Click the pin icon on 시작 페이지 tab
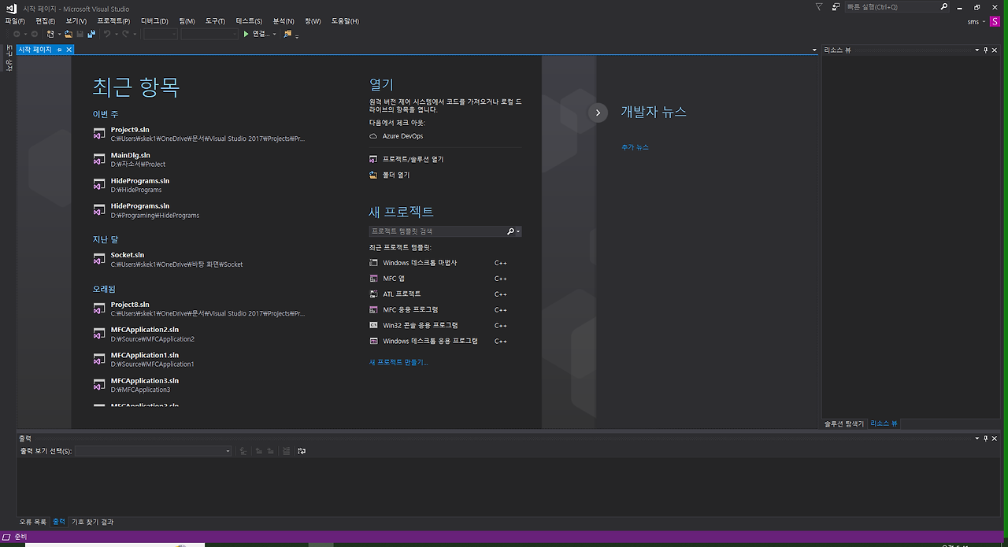 tap(59, 50)
